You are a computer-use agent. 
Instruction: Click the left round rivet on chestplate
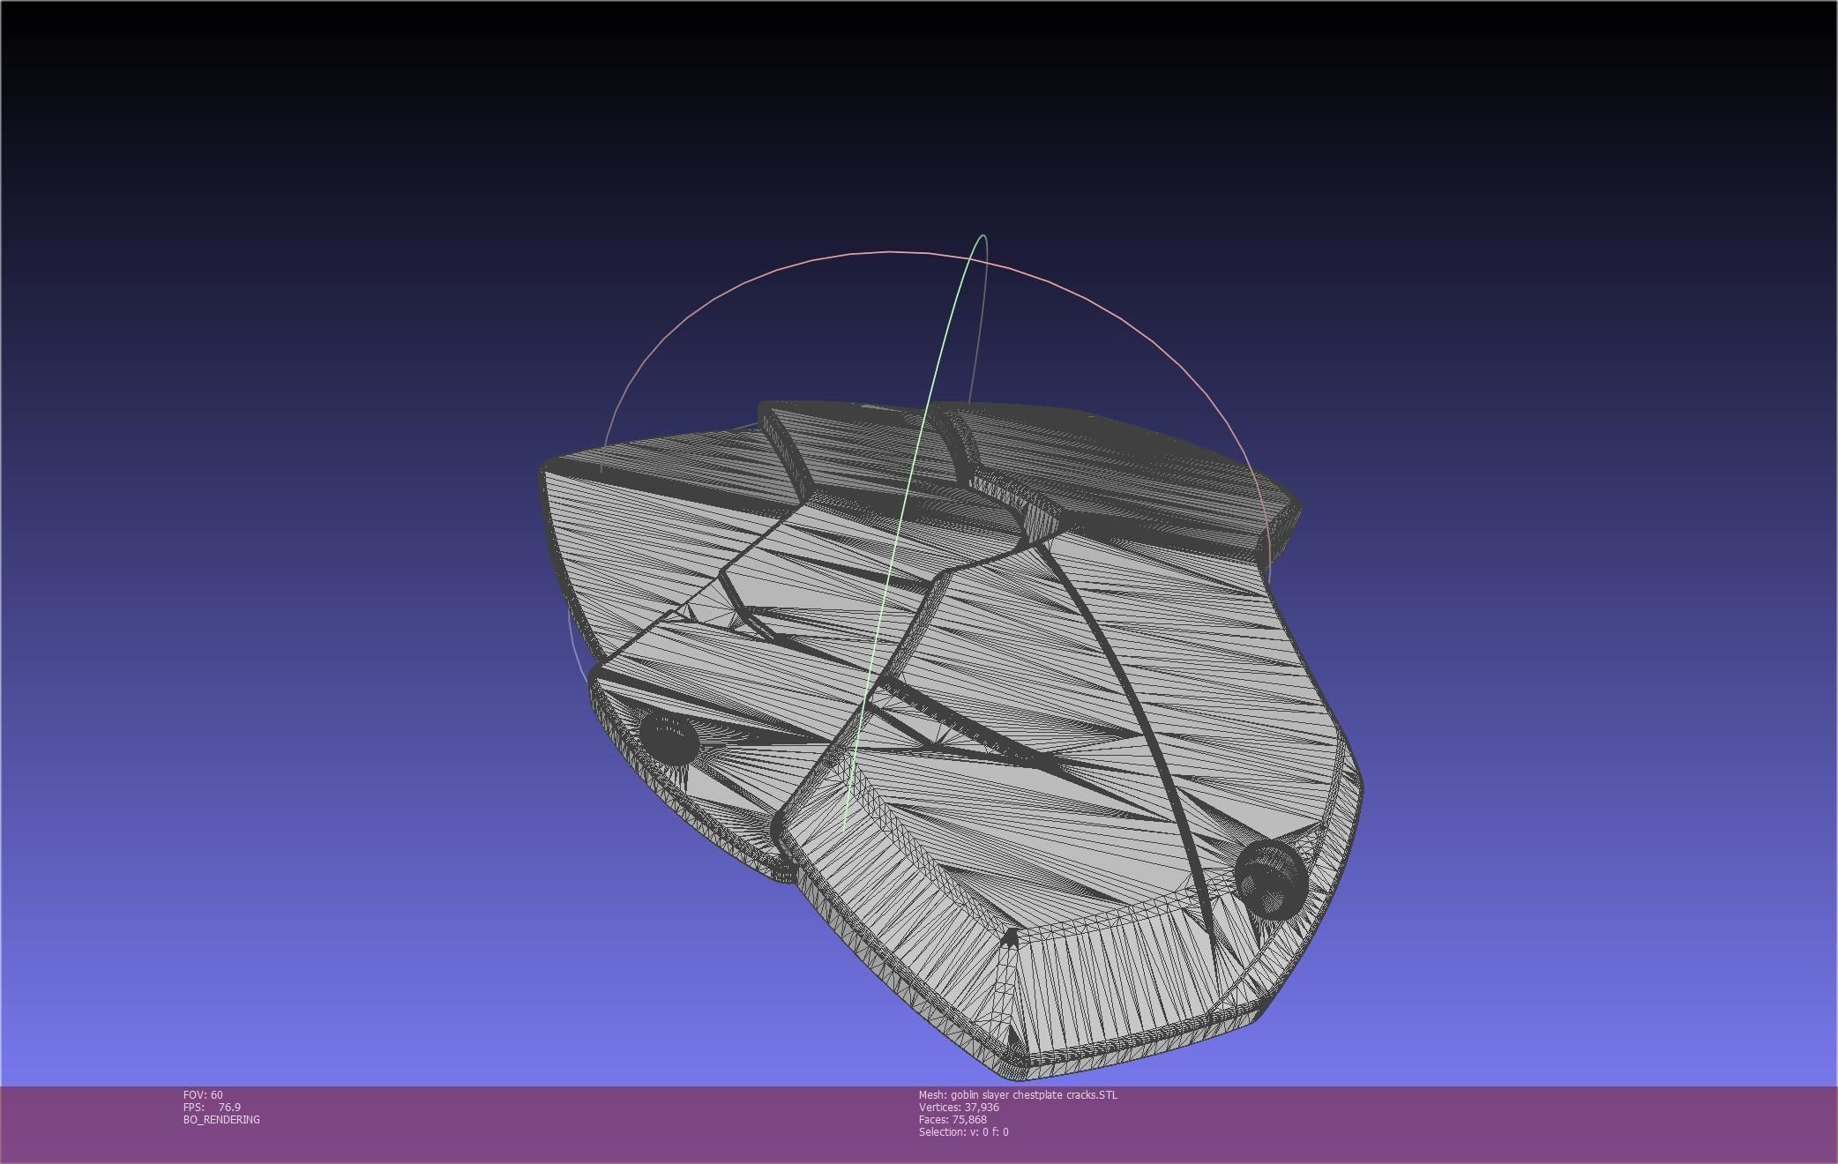click(x=669, y=738)
